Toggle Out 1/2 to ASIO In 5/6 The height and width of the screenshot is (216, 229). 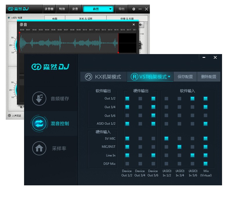tap(192, 99)
